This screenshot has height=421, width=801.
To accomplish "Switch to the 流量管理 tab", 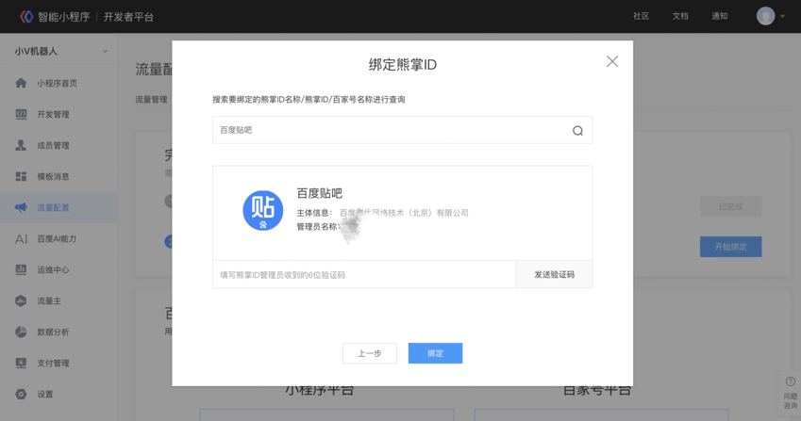I will pyautogui.click(x=151, y=100).
